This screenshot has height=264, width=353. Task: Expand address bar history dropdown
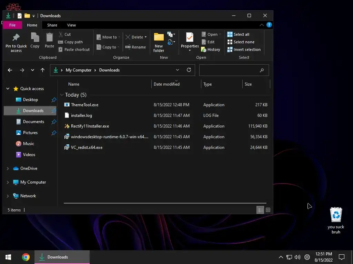(178, 70)
